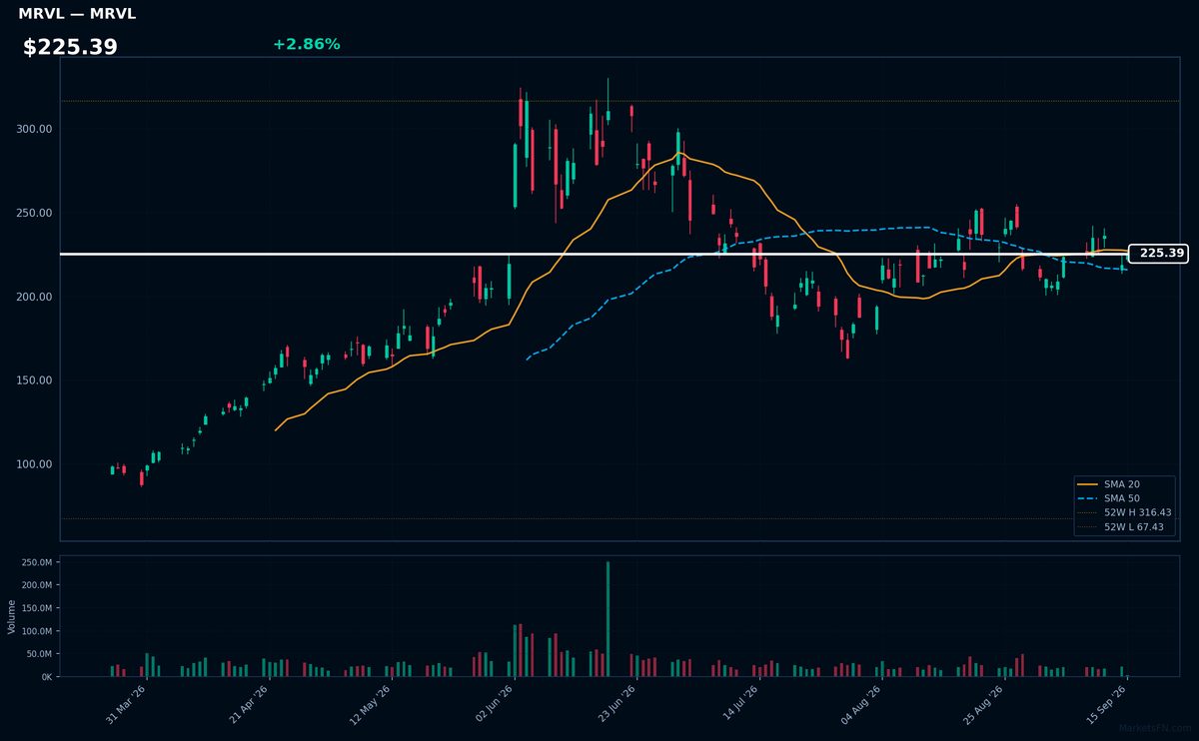Click the 300.00 price axis label
This screenshot has width=1199, height=741.
click(x=33, y=130)
